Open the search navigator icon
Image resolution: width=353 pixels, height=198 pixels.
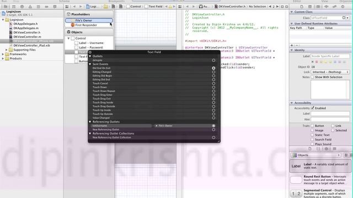[x=22, y=7]
